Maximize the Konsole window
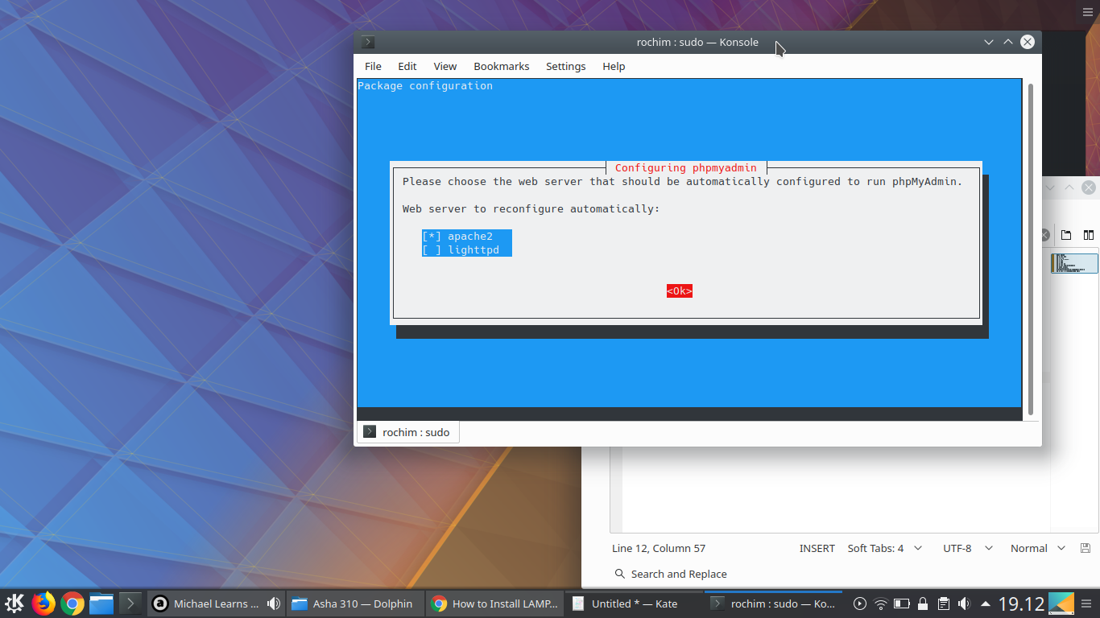This screenshot has width=1100, height=618. (x=1007, y=42)
